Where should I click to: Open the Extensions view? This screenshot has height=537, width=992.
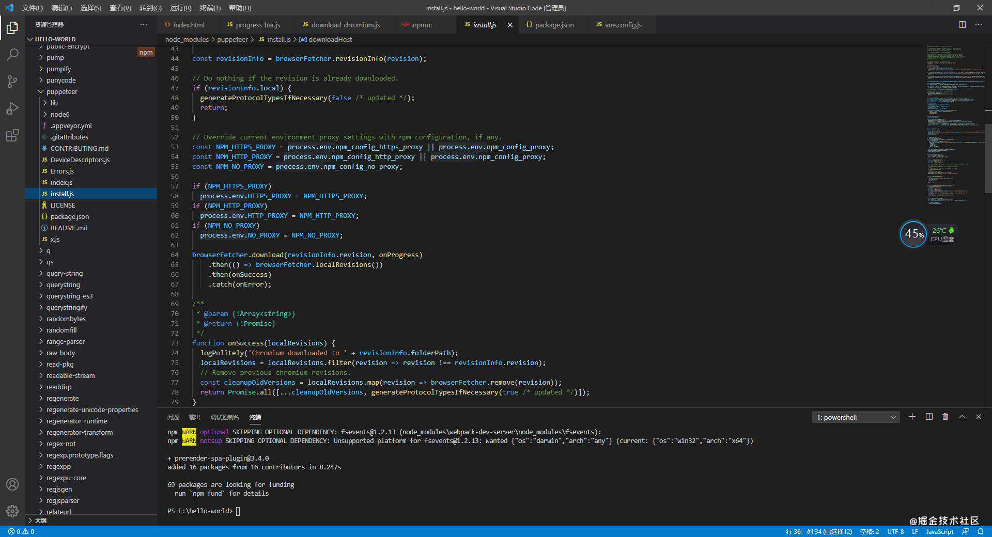(x=12, y=135)
